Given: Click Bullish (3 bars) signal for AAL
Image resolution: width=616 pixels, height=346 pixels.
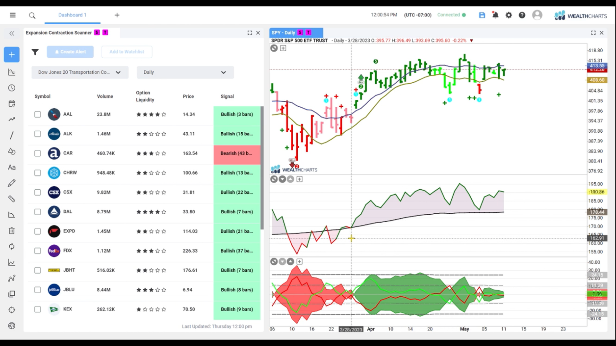Looking at the screenshot, I should (x=237, y=116).
